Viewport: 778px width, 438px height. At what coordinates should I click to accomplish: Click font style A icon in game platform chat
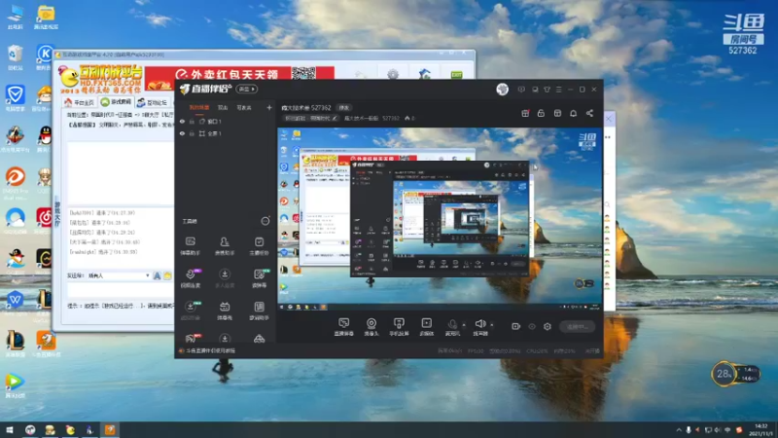(157, 275)
